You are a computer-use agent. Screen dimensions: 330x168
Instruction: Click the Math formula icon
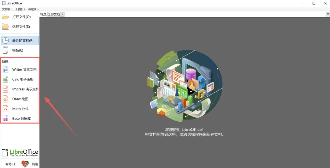(x=5, y=109)
